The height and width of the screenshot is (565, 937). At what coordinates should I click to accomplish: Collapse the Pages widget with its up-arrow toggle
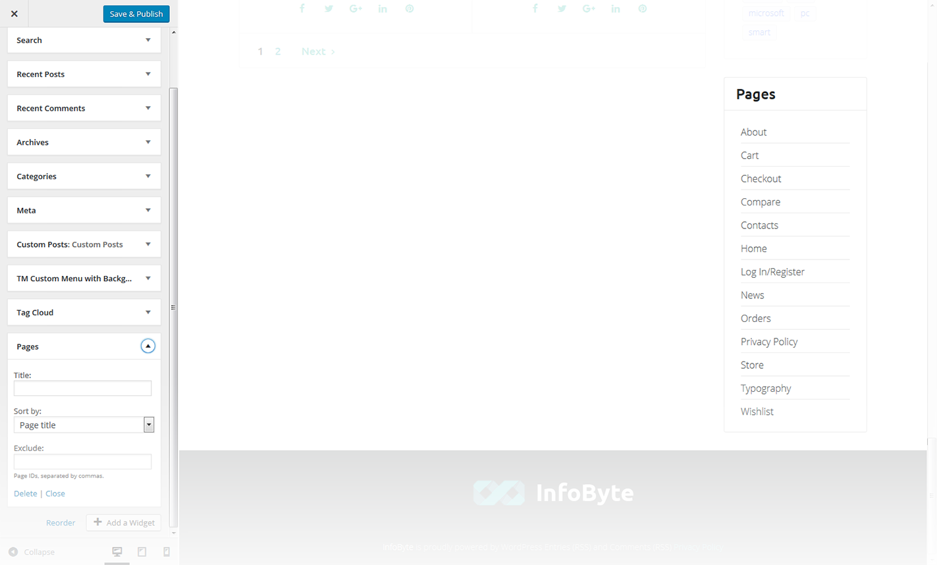click(147, 346)
